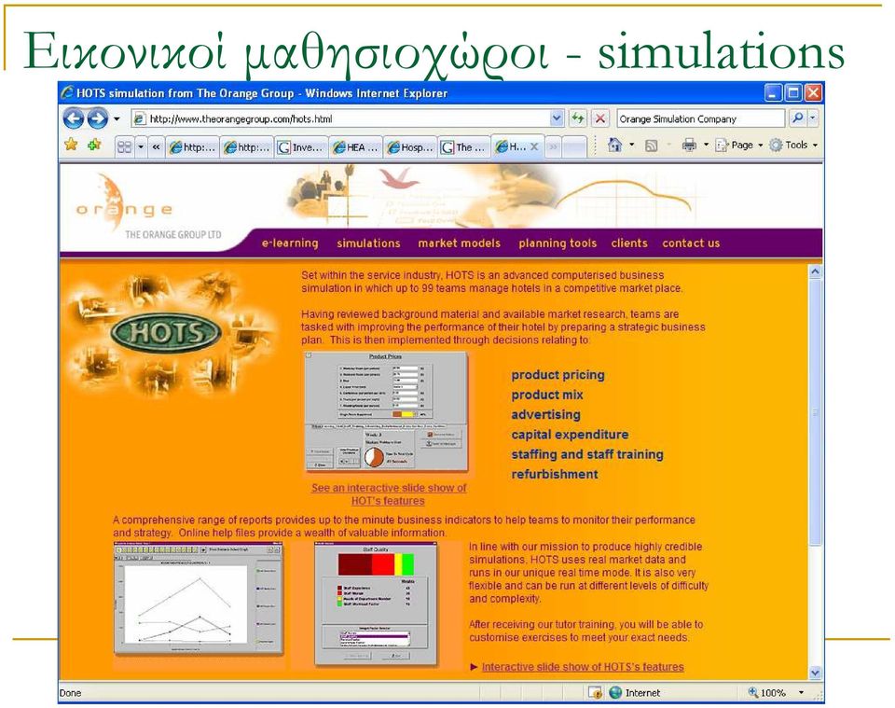The height and width of the screenshot is (708, 895).
Task: Click the browser Back arrow button
Action: [73, 118]
